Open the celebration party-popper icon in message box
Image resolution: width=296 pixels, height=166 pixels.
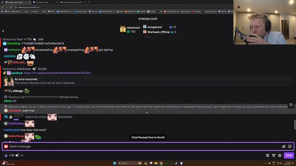tap(284, 147)
